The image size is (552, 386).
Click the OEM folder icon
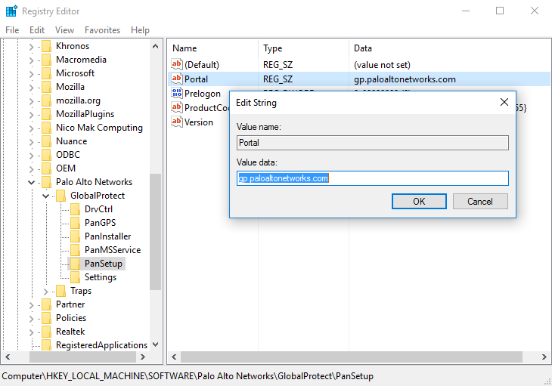[x=46, y=168]
